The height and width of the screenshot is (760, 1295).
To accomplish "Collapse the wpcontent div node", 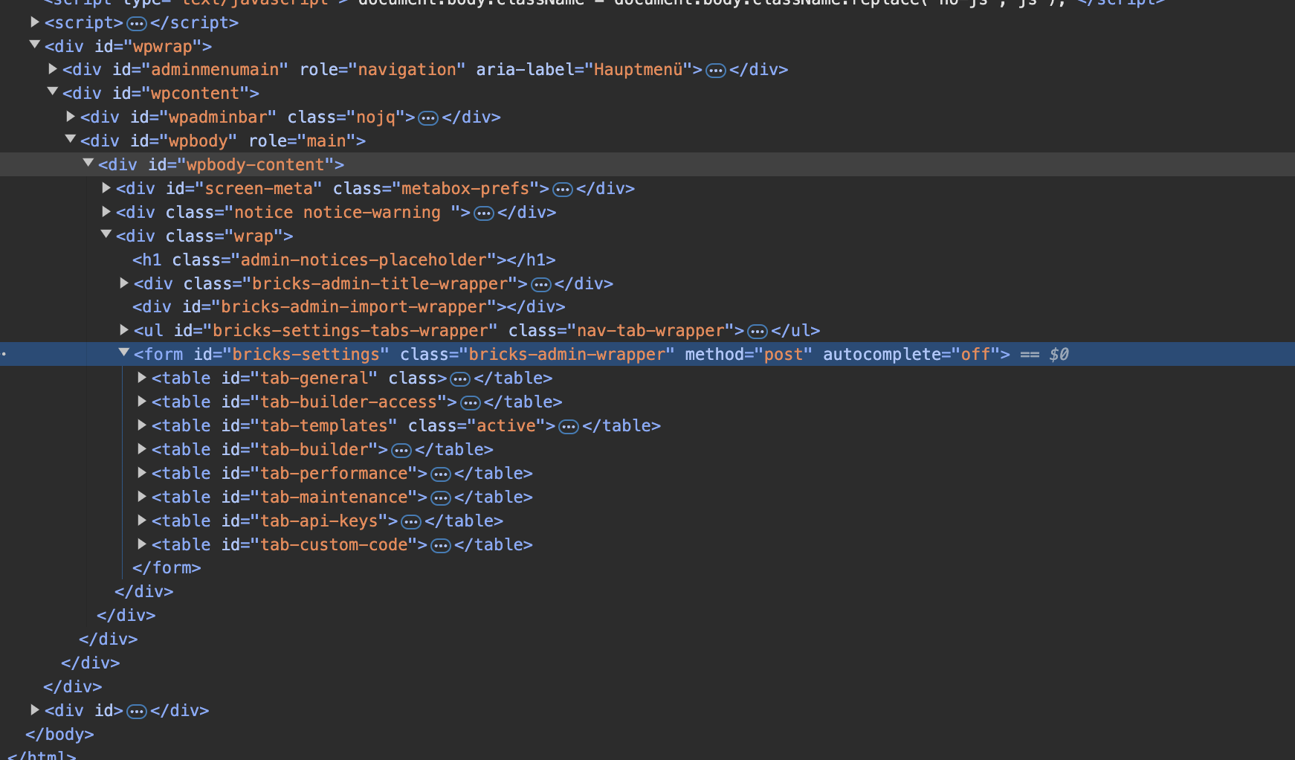I will (52, 92).
